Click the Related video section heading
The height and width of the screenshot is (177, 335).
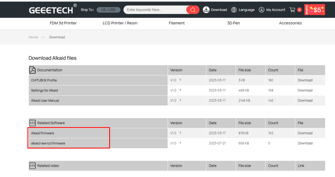48,165
